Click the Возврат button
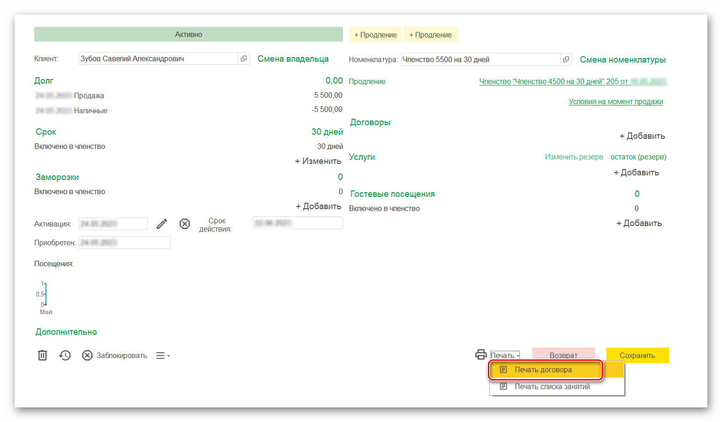 (563, 355)
